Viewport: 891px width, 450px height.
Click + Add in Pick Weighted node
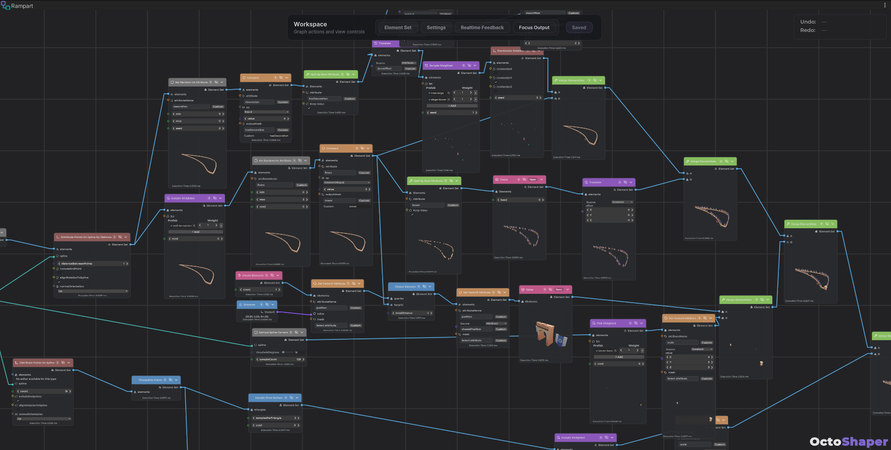(619, 357)
